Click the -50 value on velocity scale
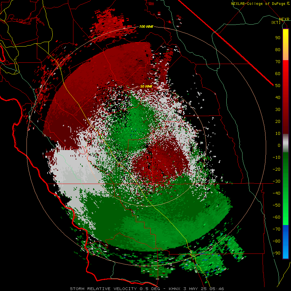 [276, 205]
